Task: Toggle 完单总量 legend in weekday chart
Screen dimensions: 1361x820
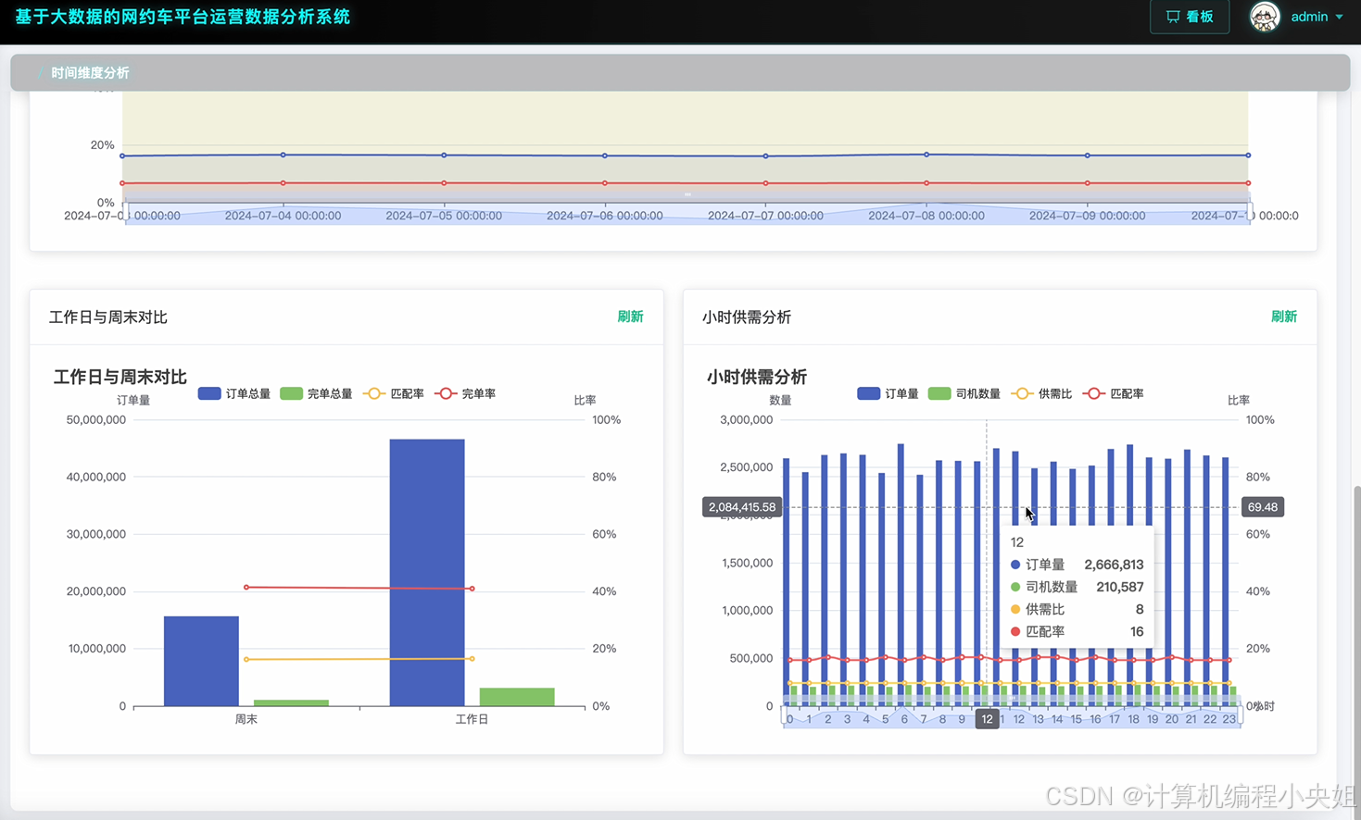Action: pos(316,393)
